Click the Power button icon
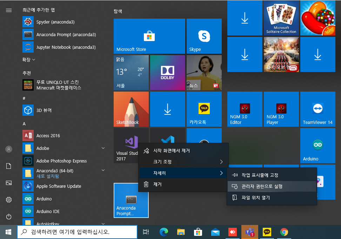The width and height of the screenshot is (341, 239). pos(9,217)
